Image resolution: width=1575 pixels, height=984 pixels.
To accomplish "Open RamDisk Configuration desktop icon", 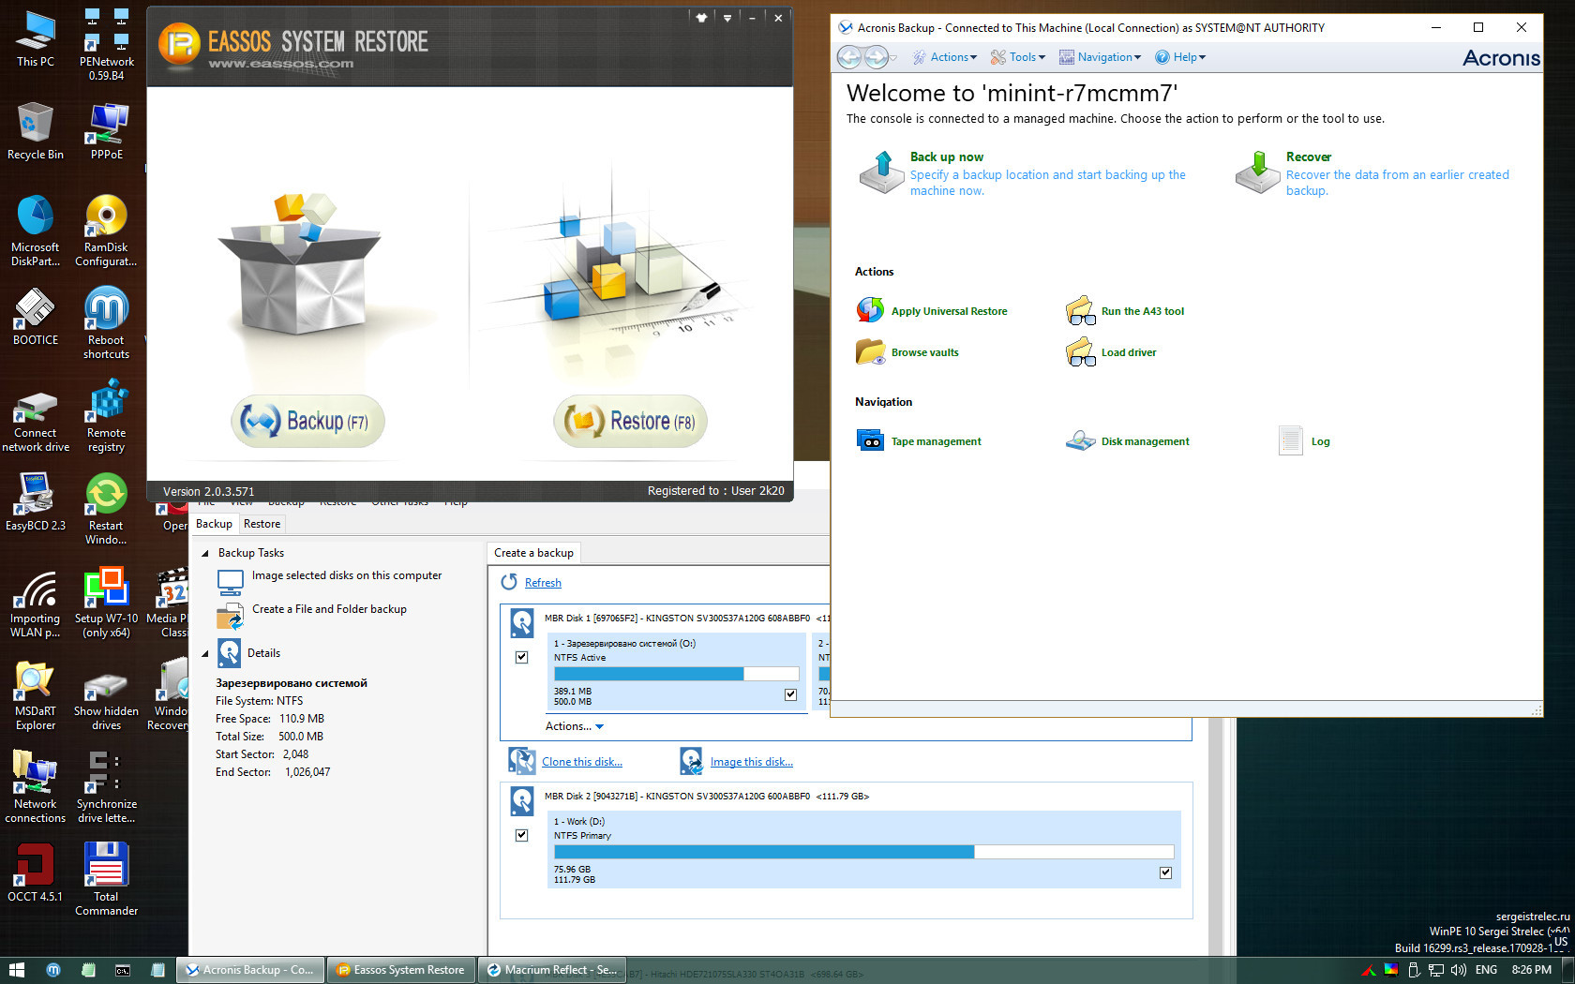I will tap(106, 231).
